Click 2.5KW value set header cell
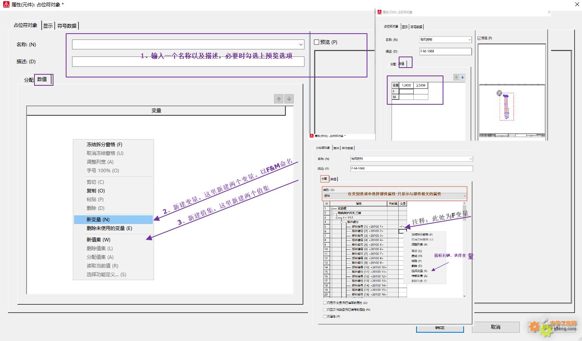The height and width of the screenshot is (341, 582). click(x=420, y=85)
